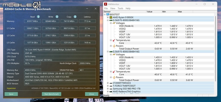
Task: Click the North Bridge Clock value 2000.0 MHz
Action: click(x=87, y=63)
